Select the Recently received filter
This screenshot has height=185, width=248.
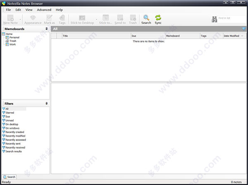coord(15,148)
